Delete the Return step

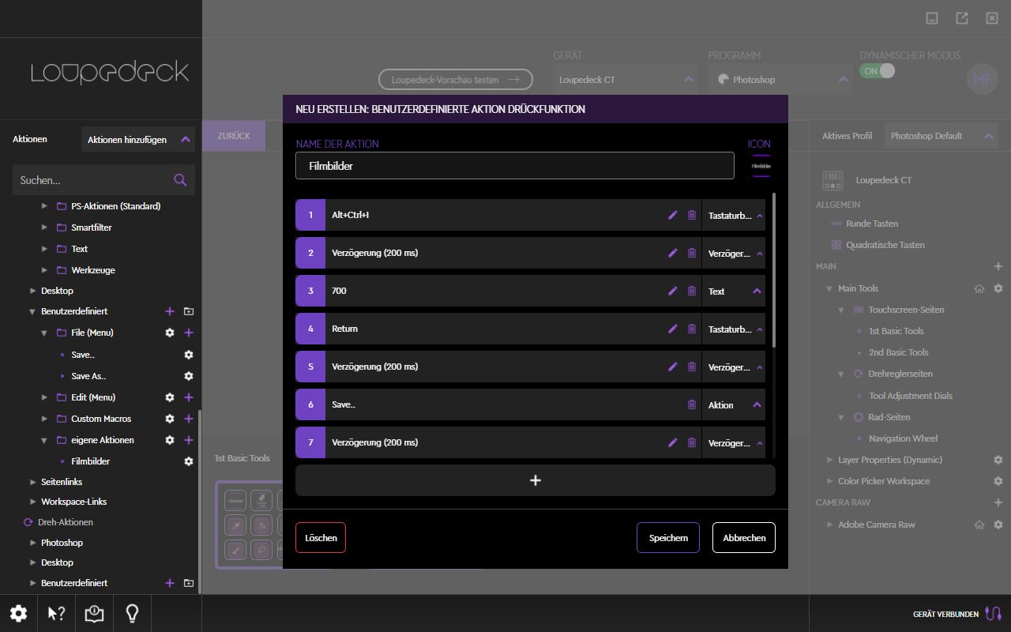click(692, 329)
